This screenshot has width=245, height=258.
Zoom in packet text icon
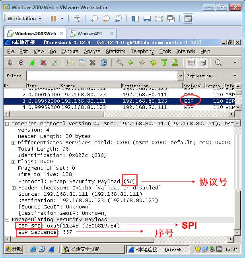[x=218, y=63]
